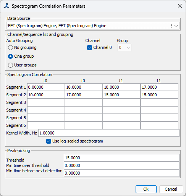Confirm settings with the Ok button
The width and height of the screenshot is (186, 196).
pyautogui.click(x=146, y=189)
